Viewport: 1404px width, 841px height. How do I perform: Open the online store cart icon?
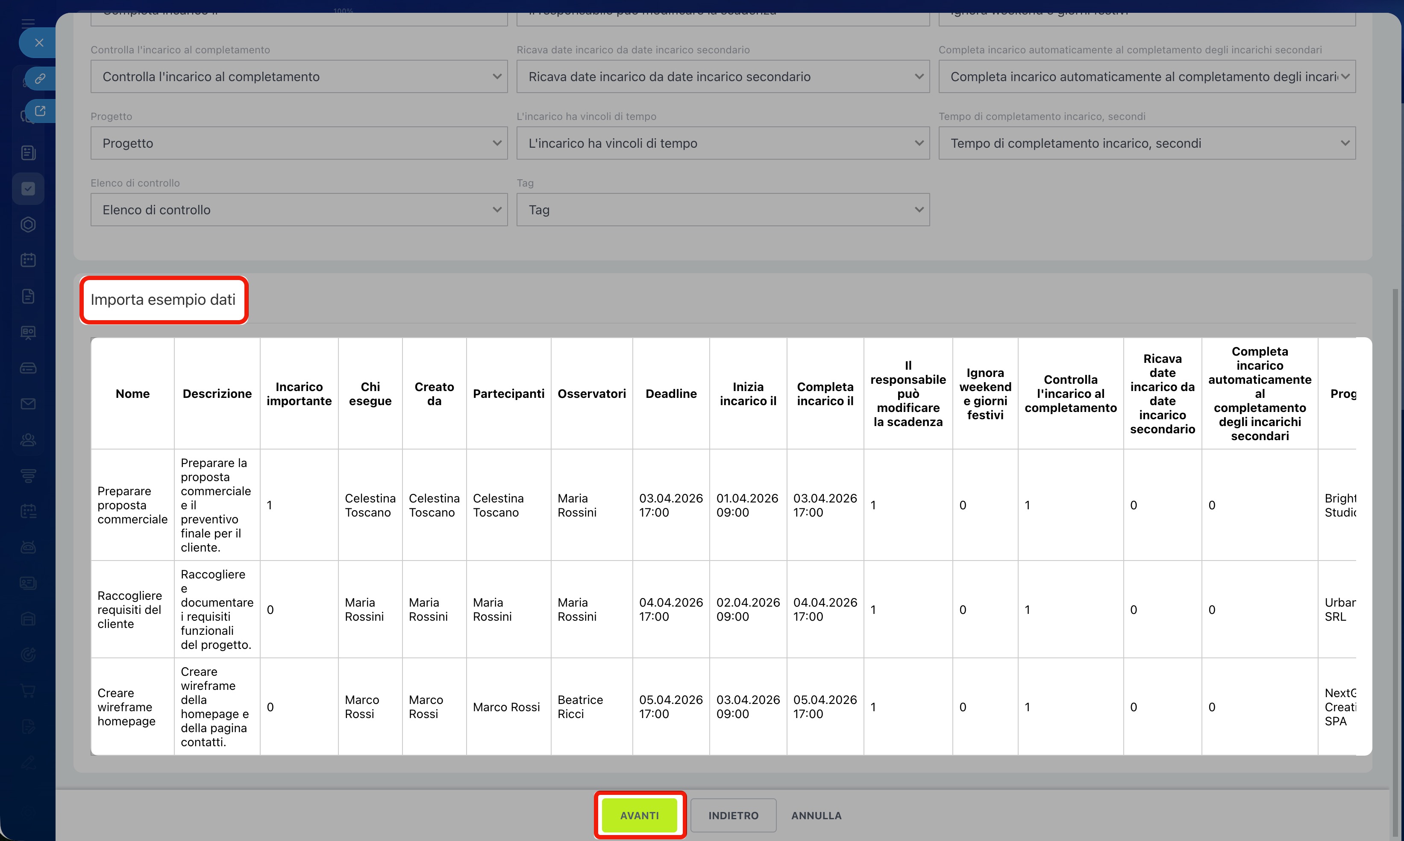28,691
